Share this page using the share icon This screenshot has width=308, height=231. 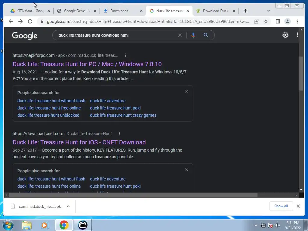click(x=256, y=21)
